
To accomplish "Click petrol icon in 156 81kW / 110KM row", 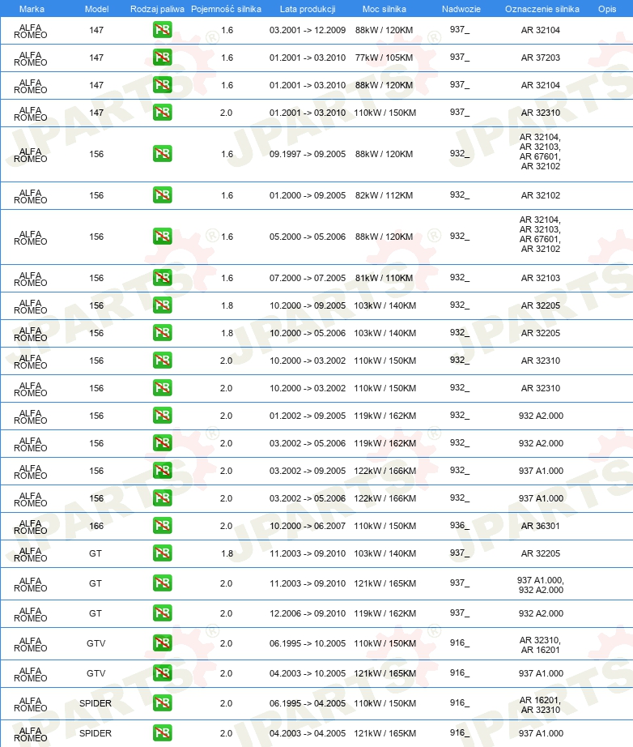I will click(x=162, y=278).
